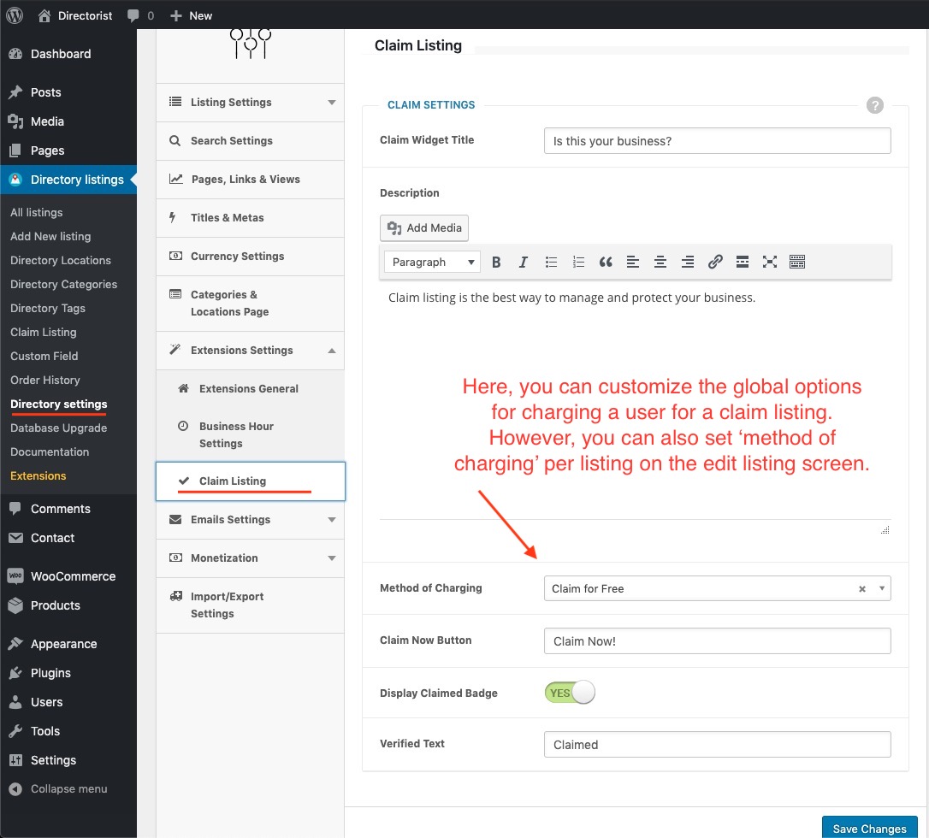Open Titles & Metas settings
The width and height of the screenshot is (929, 838).
pos(250,218)
